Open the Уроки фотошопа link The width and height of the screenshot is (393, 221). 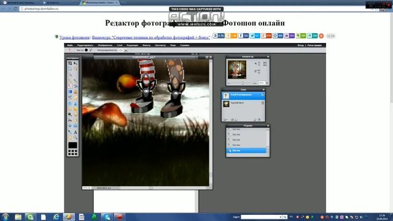pyautogui.click(x=74, y=37)
